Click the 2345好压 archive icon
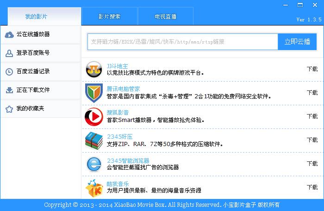This screenshot has height=211, width=324. (x=94, y=141)
